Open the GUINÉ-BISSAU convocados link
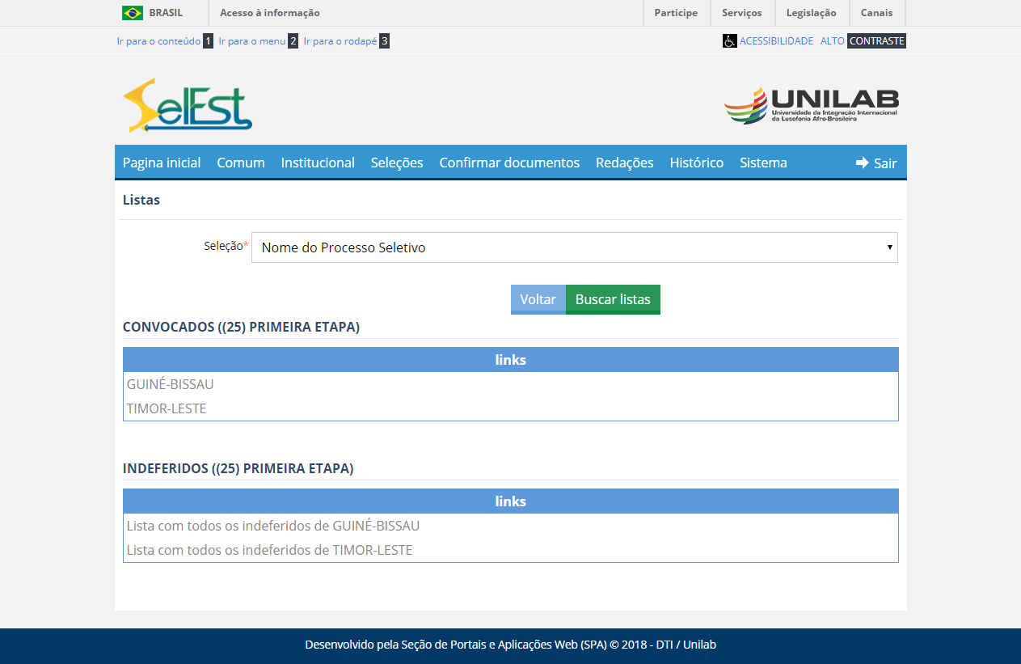 (171, 384)
